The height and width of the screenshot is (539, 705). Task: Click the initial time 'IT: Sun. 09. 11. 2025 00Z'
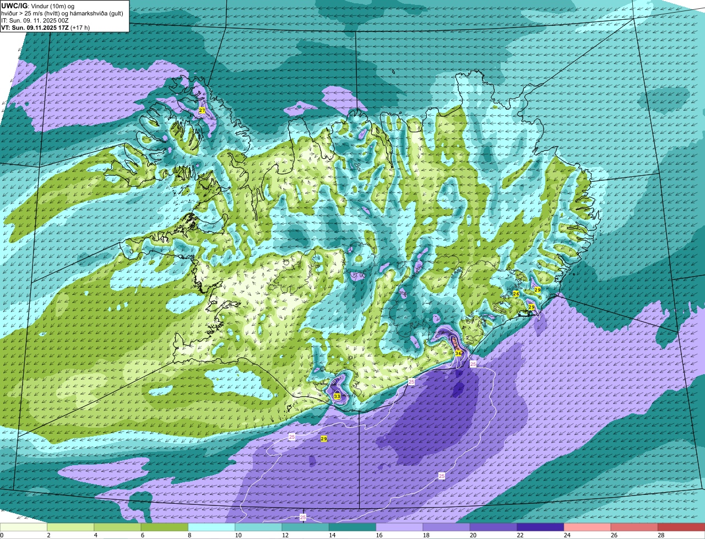point(35,20)
